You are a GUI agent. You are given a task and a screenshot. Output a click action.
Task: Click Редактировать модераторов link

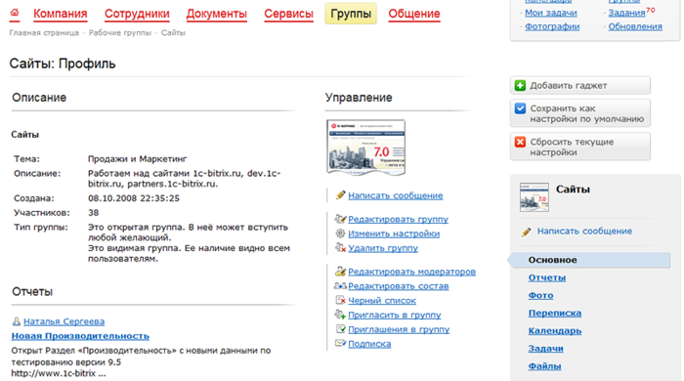[411, 272]
